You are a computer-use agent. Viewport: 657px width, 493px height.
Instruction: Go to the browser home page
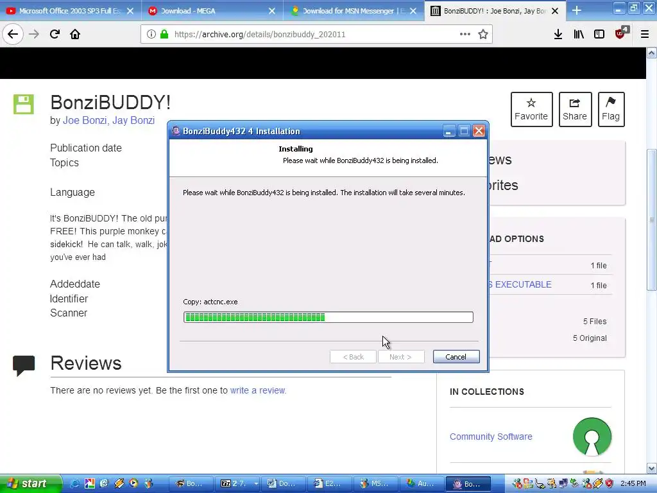click(x=75, y=35)
